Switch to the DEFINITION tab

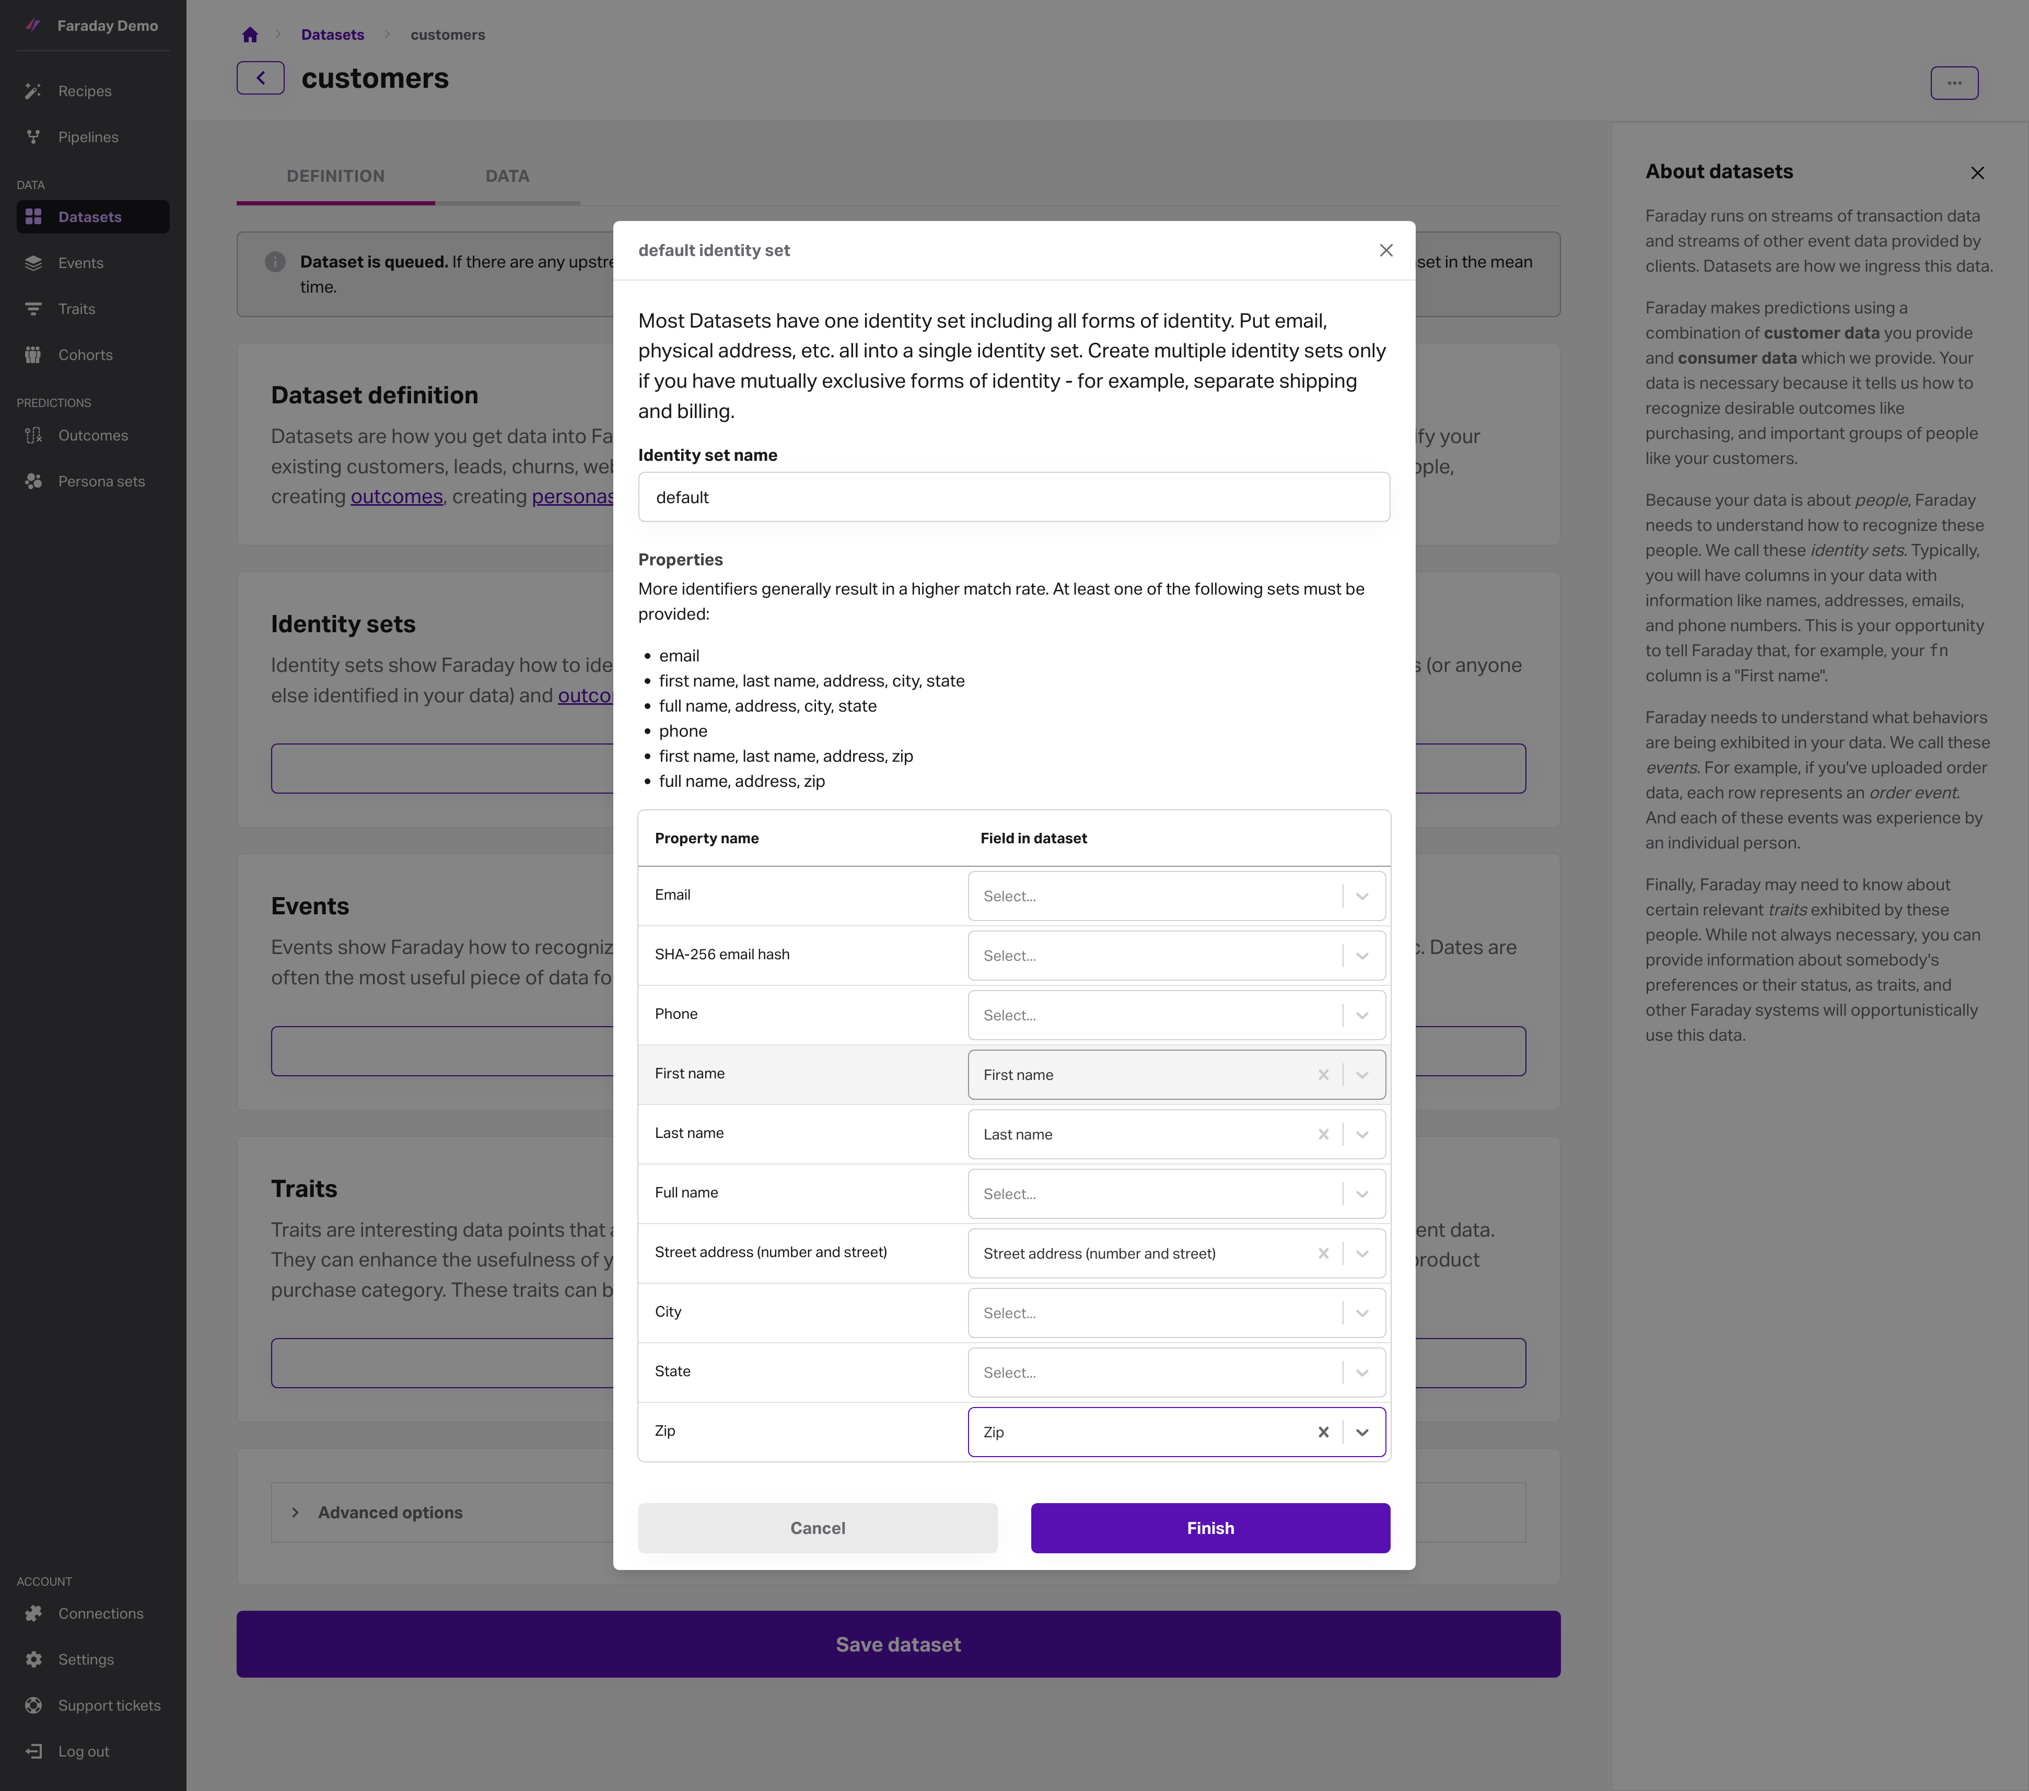[335, 176]
